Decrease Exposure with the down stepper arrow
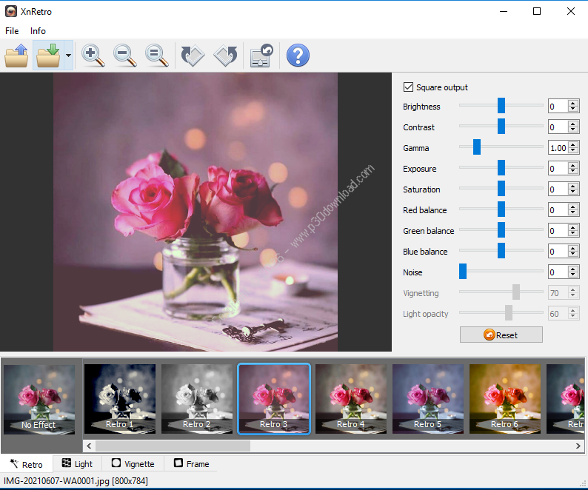This screenshot has width=588, height=490. [x=572, y=172]
